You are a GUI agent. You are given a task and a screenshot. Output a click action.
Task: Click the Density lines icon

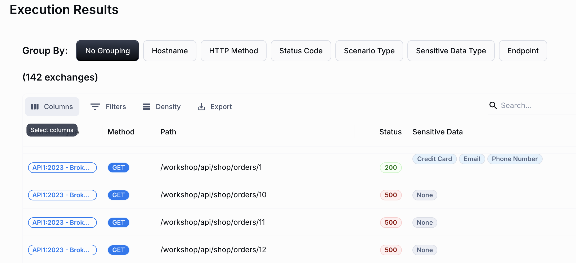[x=146, y=107]
